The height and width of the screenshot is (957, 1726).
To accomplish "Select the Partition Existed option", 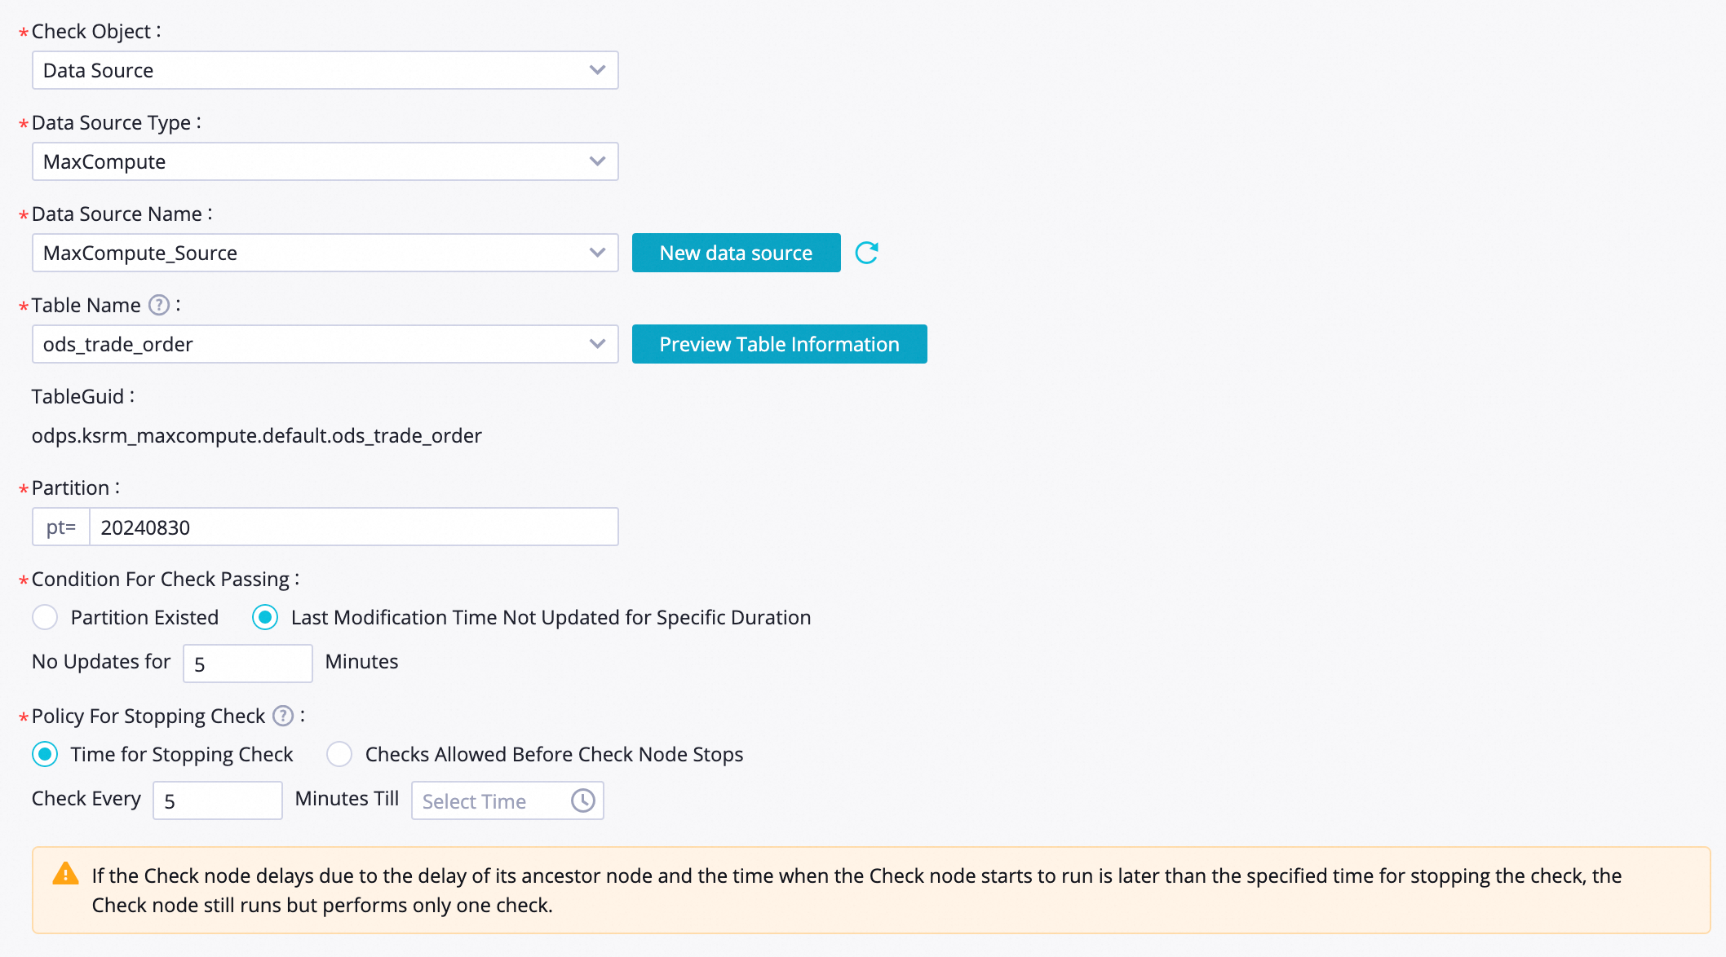I will click(45, 617).
